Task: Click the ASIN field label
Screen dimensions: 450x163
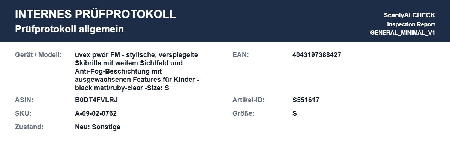Action: (x=24, y=100)
